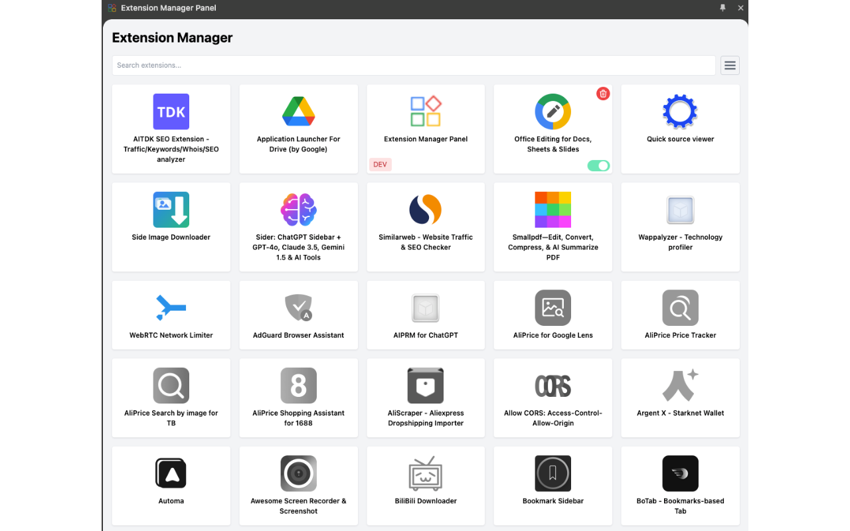Click the Similarweb Website Traffic icon
The image size is (850, 531).
pyautogui.click(x=426, y=210)
